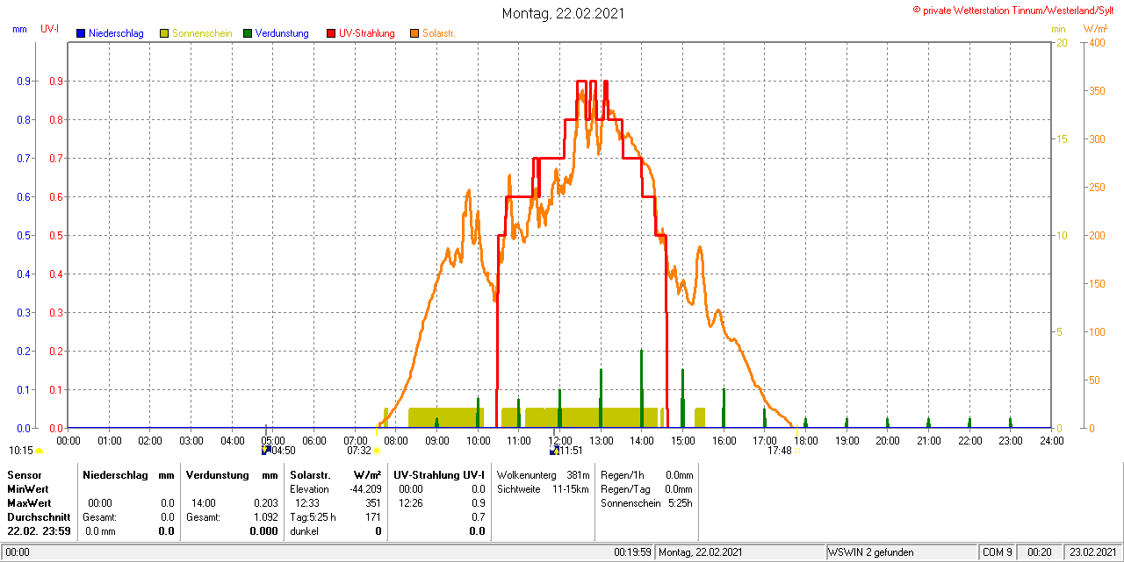The height and width of the screenshot is (562, 1124).
Task: Select the UV-Strahlung legend label
Action: (367, 33)
